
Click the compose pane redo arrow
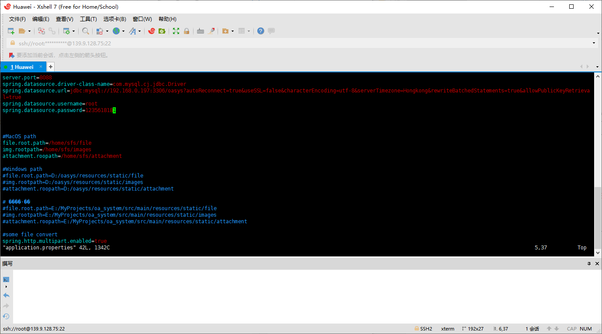click(x=6, y=306)
